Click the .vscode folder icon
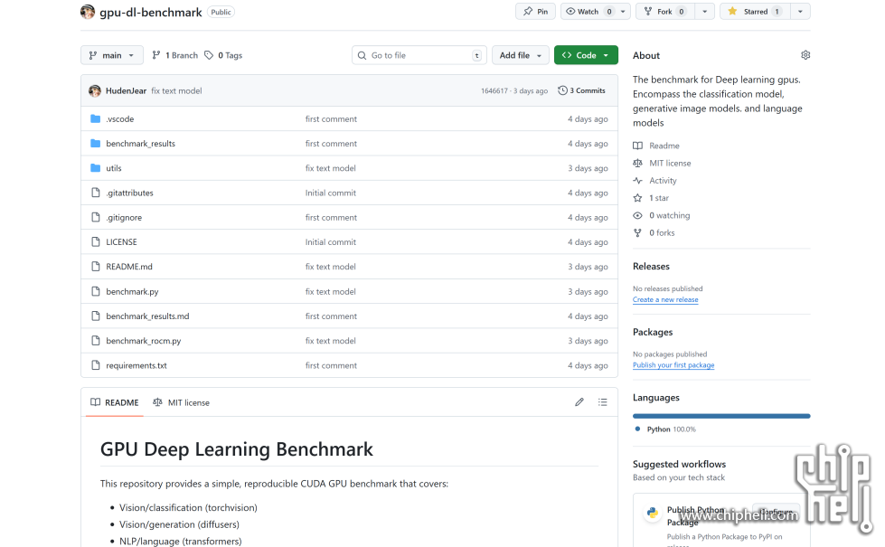The image size is (885, 547). (x=96, y=119)
